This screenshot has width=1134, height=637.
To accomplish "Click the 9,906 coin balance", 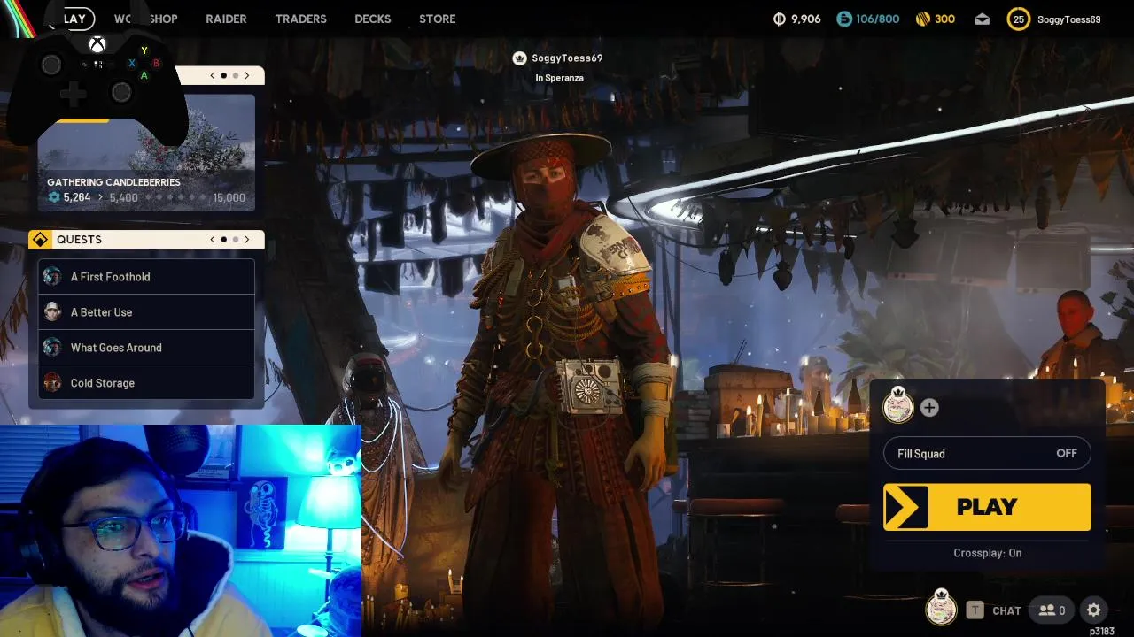I will click(805, 19).
